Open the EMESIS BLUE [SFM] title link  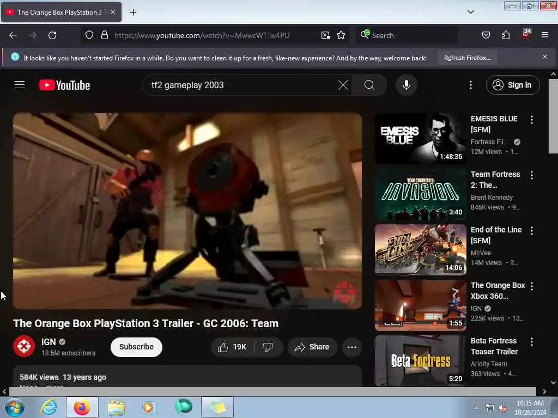pyautogui.click(x=494, y=124)
